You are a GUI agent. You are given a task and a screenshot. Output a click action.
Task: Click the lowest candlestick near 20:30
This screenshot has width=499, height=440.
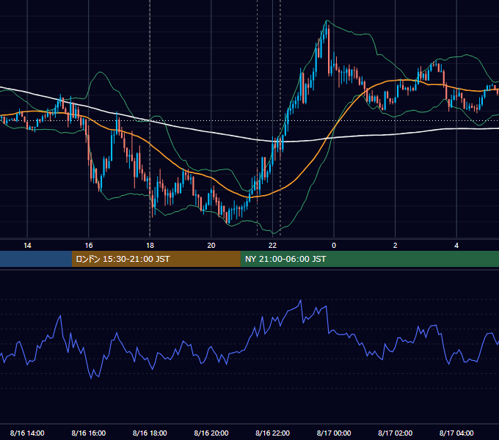click(x=227, y=219)
